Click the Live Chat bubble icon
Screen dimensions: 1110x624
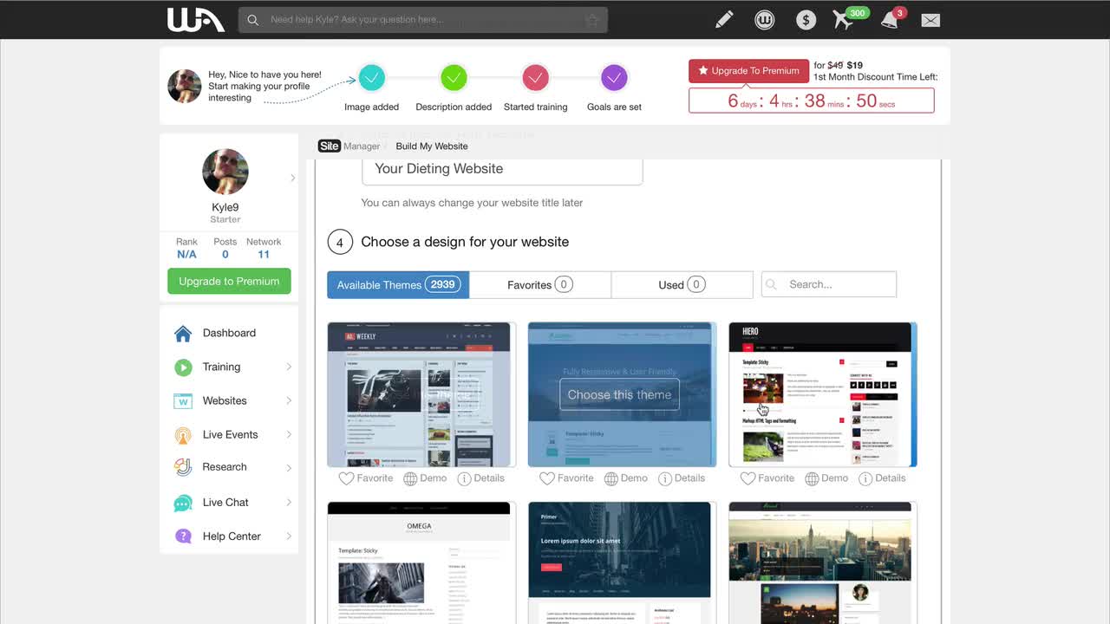coord(183,503)
